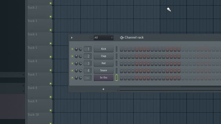Mute playlist Track 3 with its green dot
The width and height of the screenshot is (221, 124).
pyautogui.click(x=51, y=30)
